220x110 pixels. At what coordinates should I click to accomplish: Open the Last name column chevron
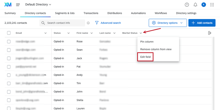114,33
